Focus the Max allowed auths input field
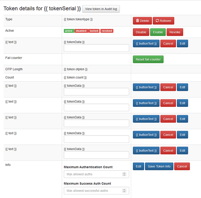The width and height of the screenshot is (201, 198). point(96,174)
